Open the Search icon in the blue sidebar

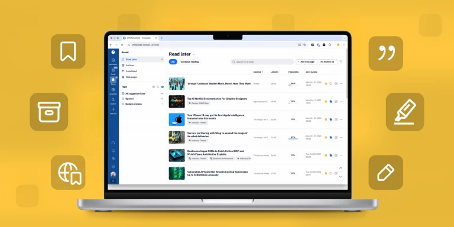(113, 99)
